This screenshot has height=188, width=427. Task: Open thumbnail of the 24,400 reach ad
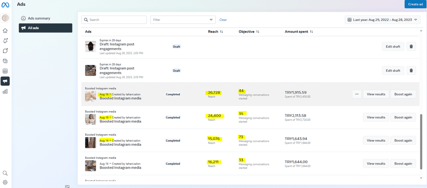click(x=90, y=119)
